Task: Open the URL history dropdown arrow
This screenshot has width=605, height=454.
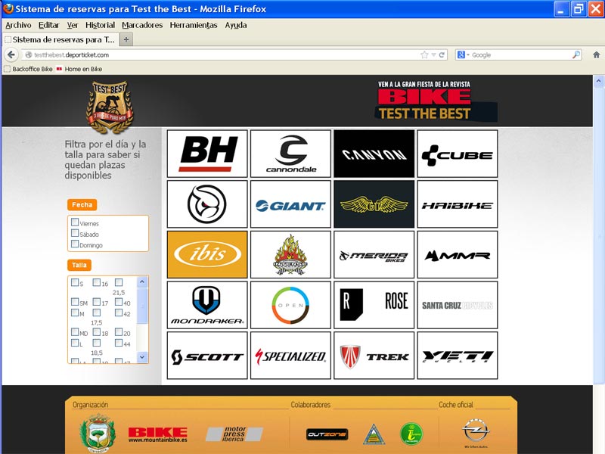Action: click(433, 54)
